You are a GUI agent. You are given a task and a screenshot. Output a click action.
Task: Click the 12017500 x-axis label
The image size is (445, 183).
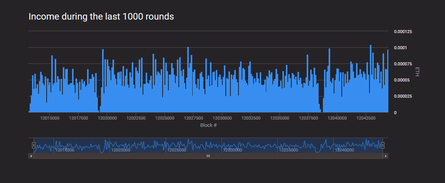(79, 117)
